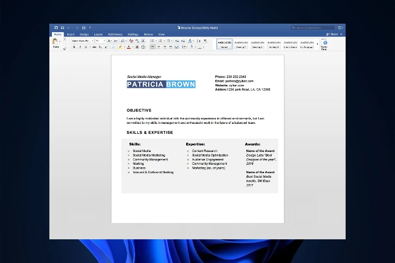Image resolution: width=395 pixels, height=263 pixels.
Task: Clear all formatting with the eraser icon
Action: 131,41
